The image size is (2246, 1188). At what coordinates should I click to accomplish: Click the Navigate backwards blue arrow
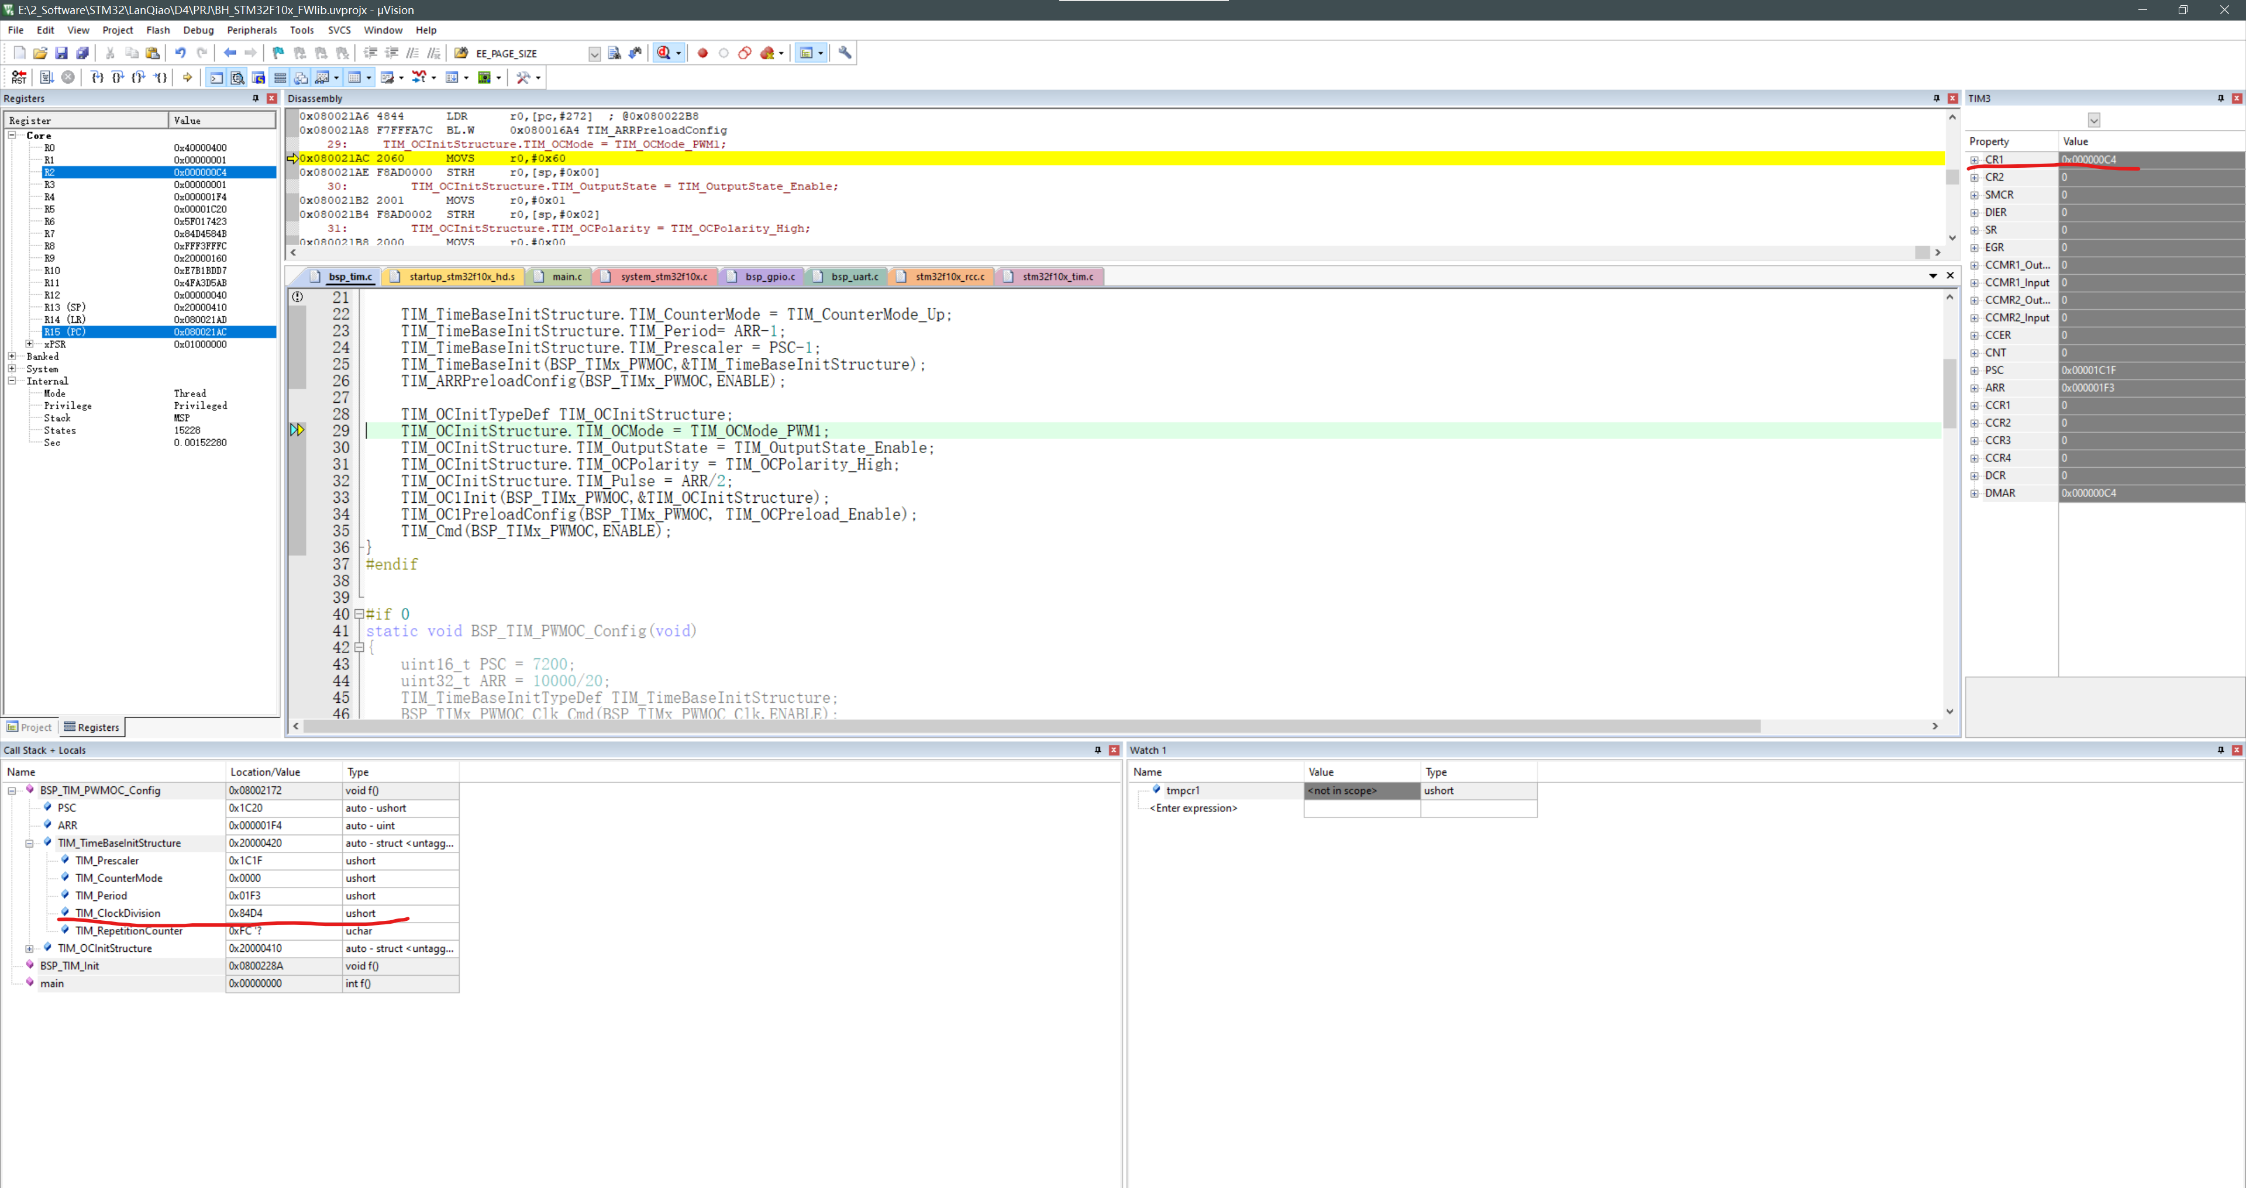(230, 53)
